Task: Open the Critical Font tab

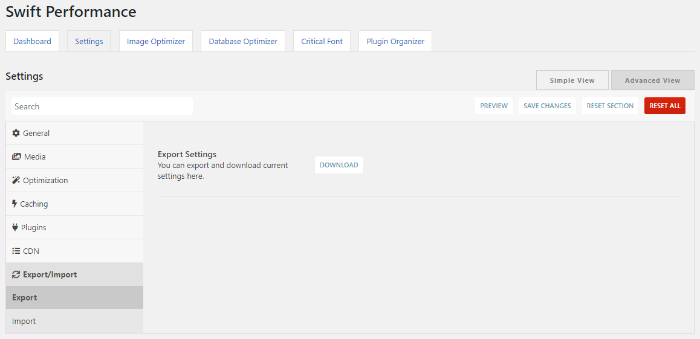Action: (322, 41)
